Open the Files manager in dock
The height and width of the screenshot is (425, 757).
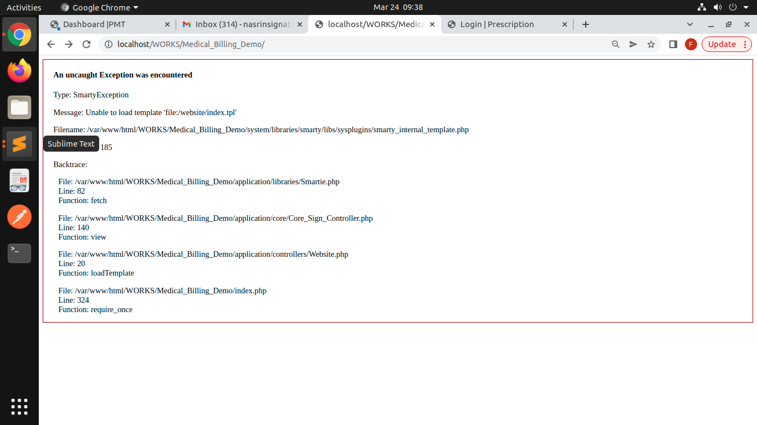19,107
